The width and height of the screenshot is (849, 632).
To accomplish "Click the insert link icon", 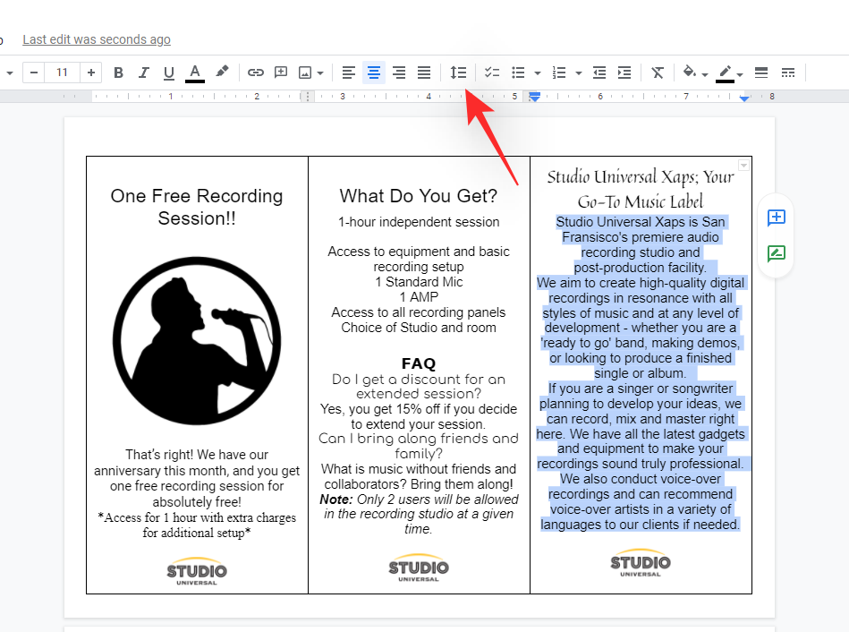I will click(x=256, y=73).
